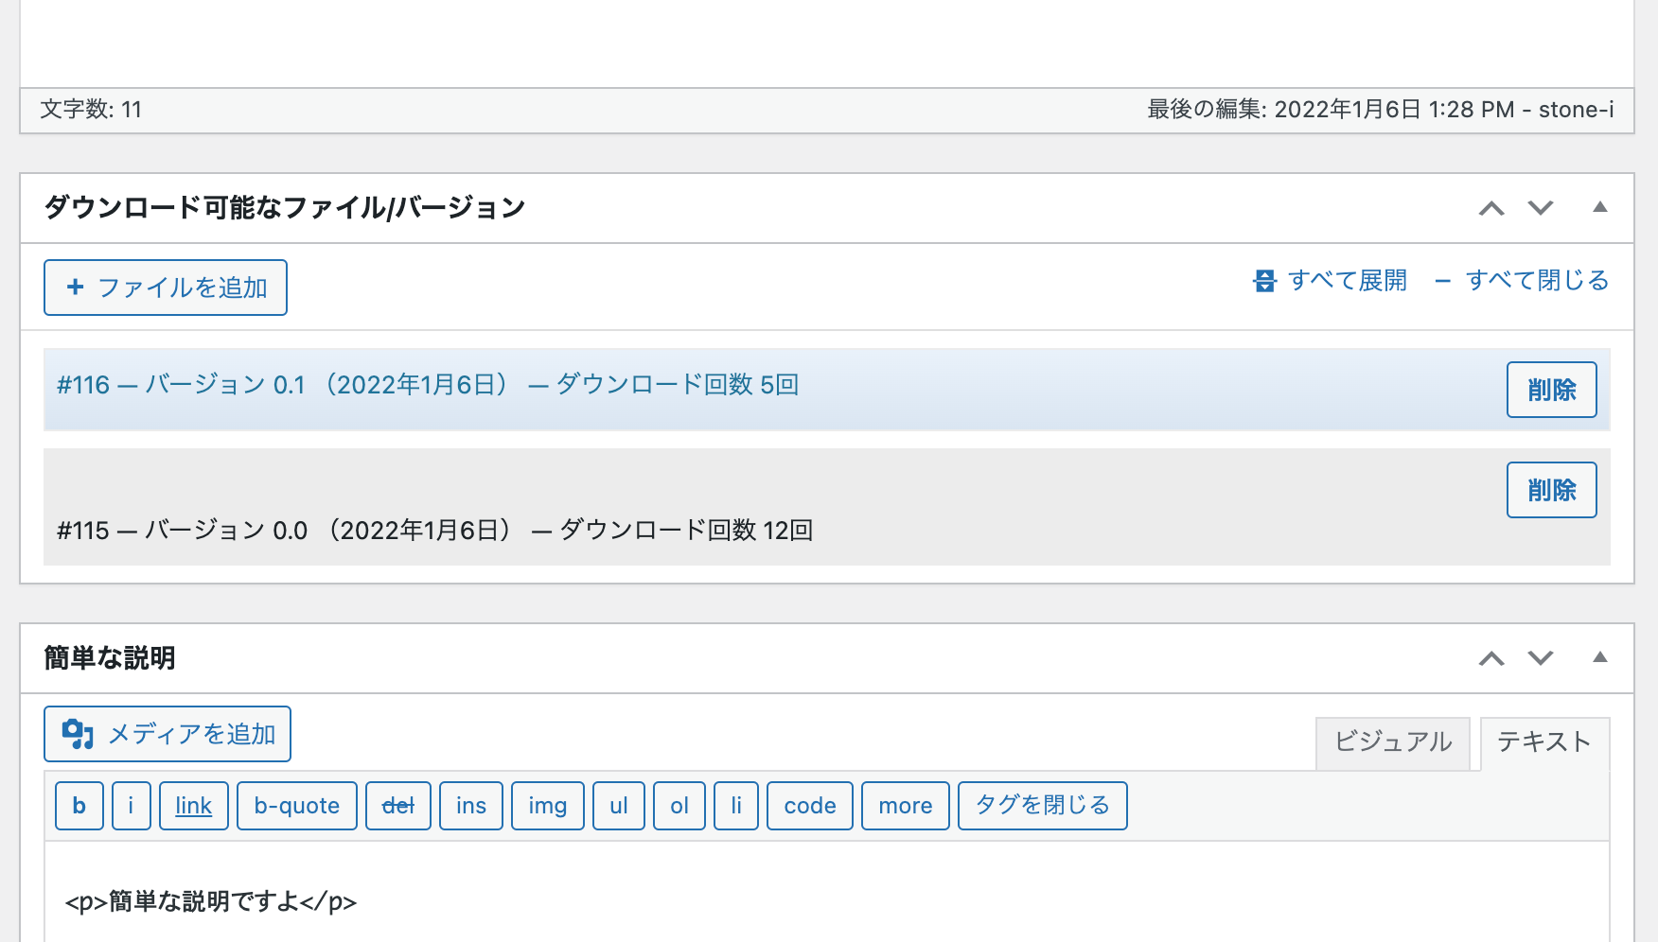
Task: Insert li list item tag
Action: [x=736, y=806]
